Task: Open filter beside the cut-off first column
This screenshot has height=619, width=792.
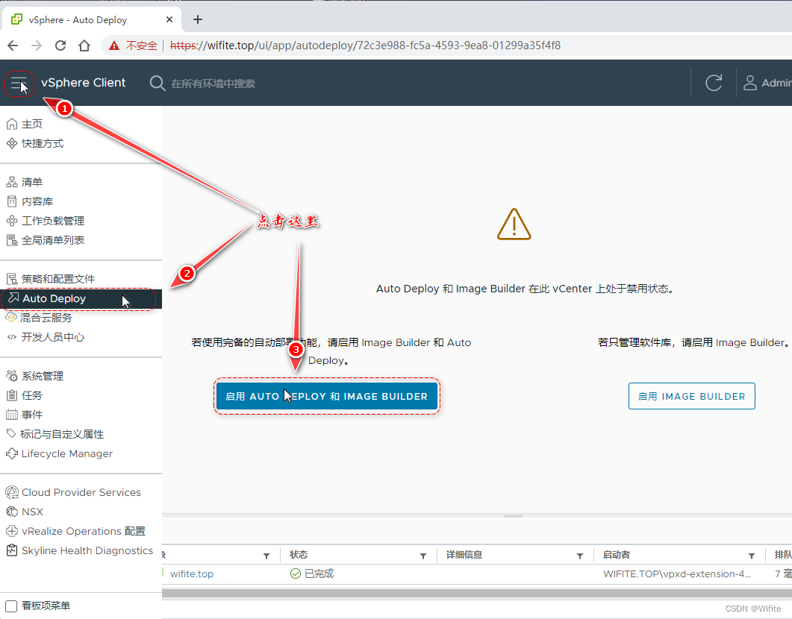Action: 266,556
